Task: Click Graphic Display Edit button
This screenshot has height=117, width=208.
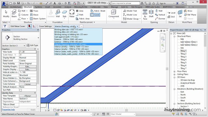Action: [28, 69]
